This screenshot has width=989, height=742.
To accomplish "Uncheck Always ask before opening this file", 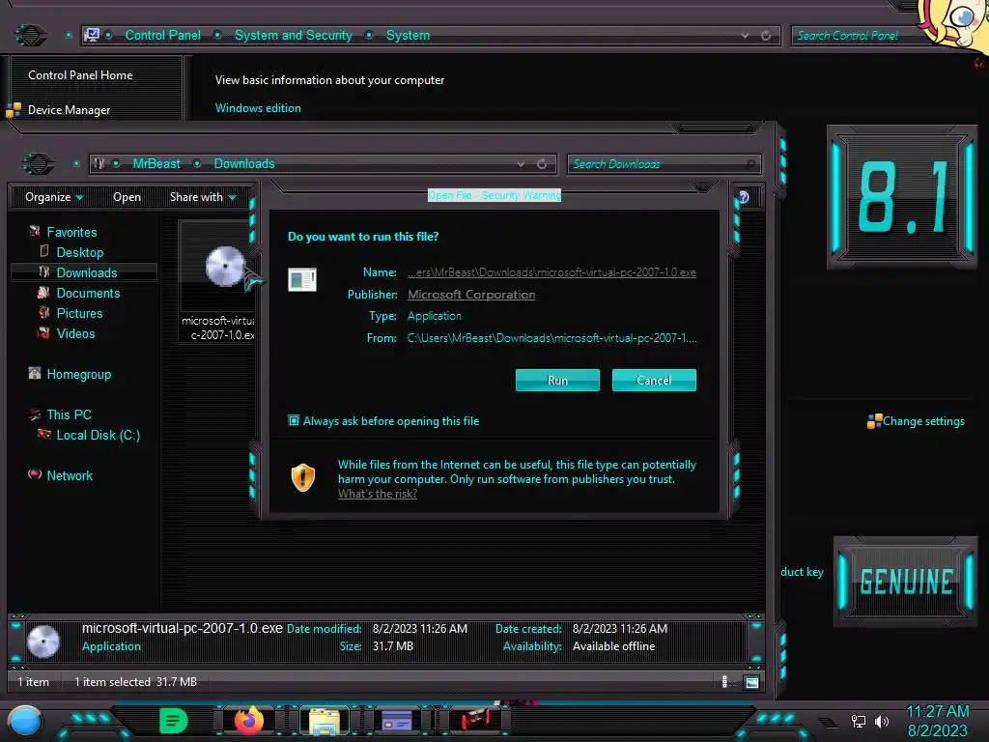I will click(294, 420).
